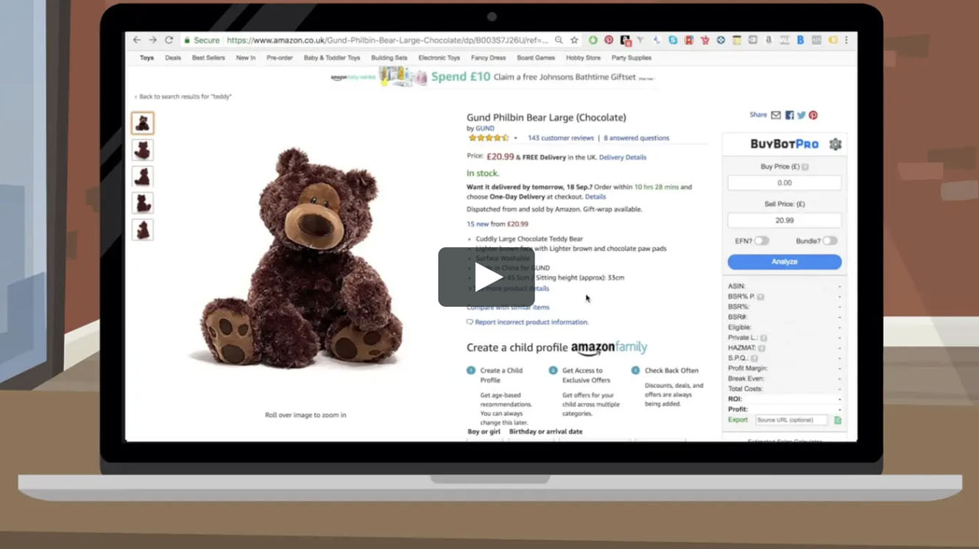
Task: Open Delivery Details link
Action: pyautogui.click(x=623, y=157)
